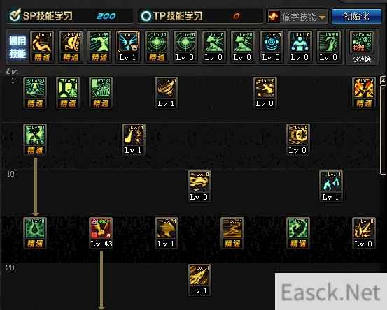This screenshot has width=387, height=310.
Task: Toggle the 物理 转换 switch button
Action: tap(362, 47)
